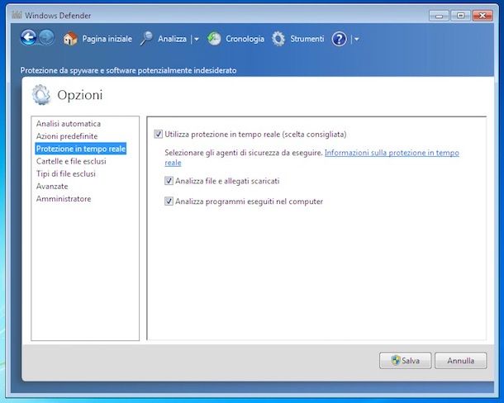
Task: Uncheck Analizza file e allegati scaricati
Action: tap(169, 181)
